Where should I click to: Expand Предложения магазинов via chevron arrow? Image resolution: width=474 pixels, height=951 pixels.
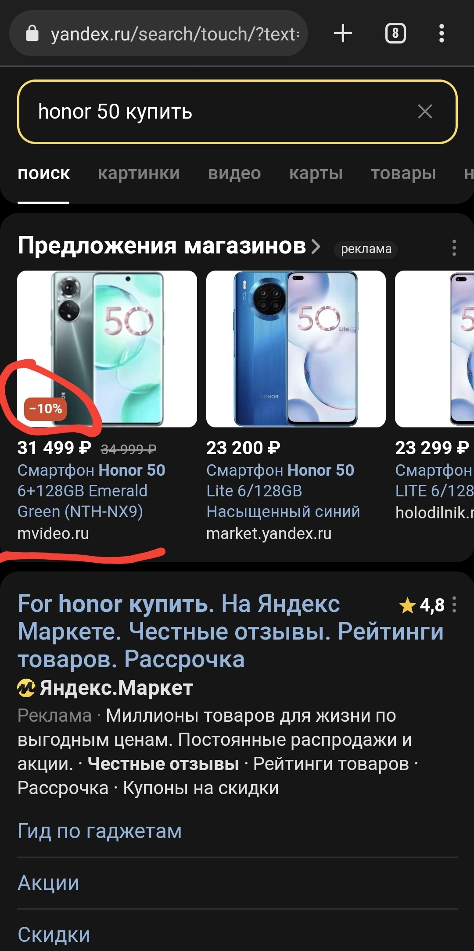[x=316, y=246]
